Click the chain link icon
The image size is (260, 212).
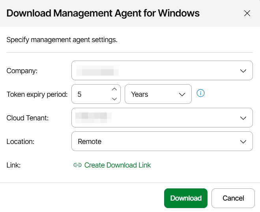point(77,165)
